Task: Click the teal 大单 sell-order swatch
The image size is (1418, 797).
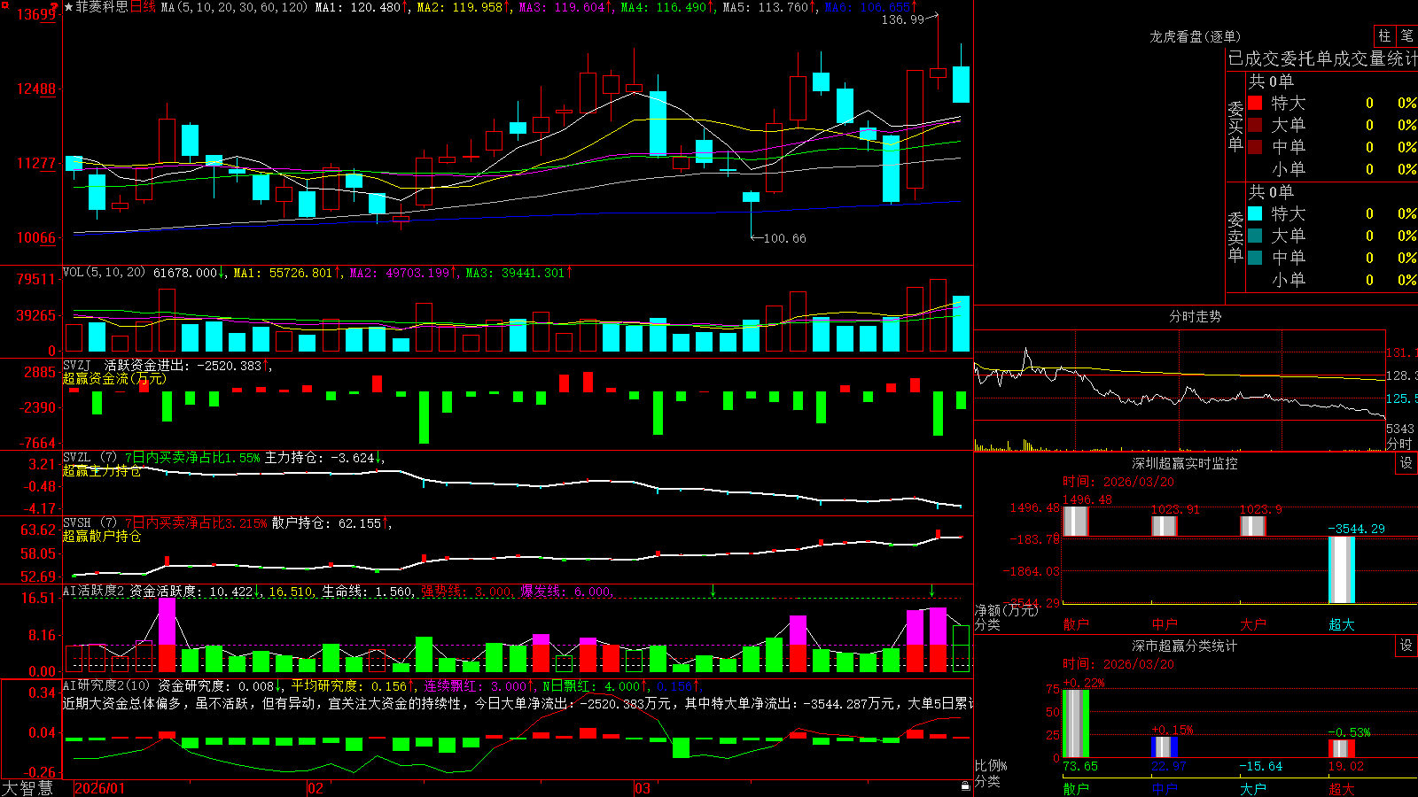Action: click(x=1255, y=236)
